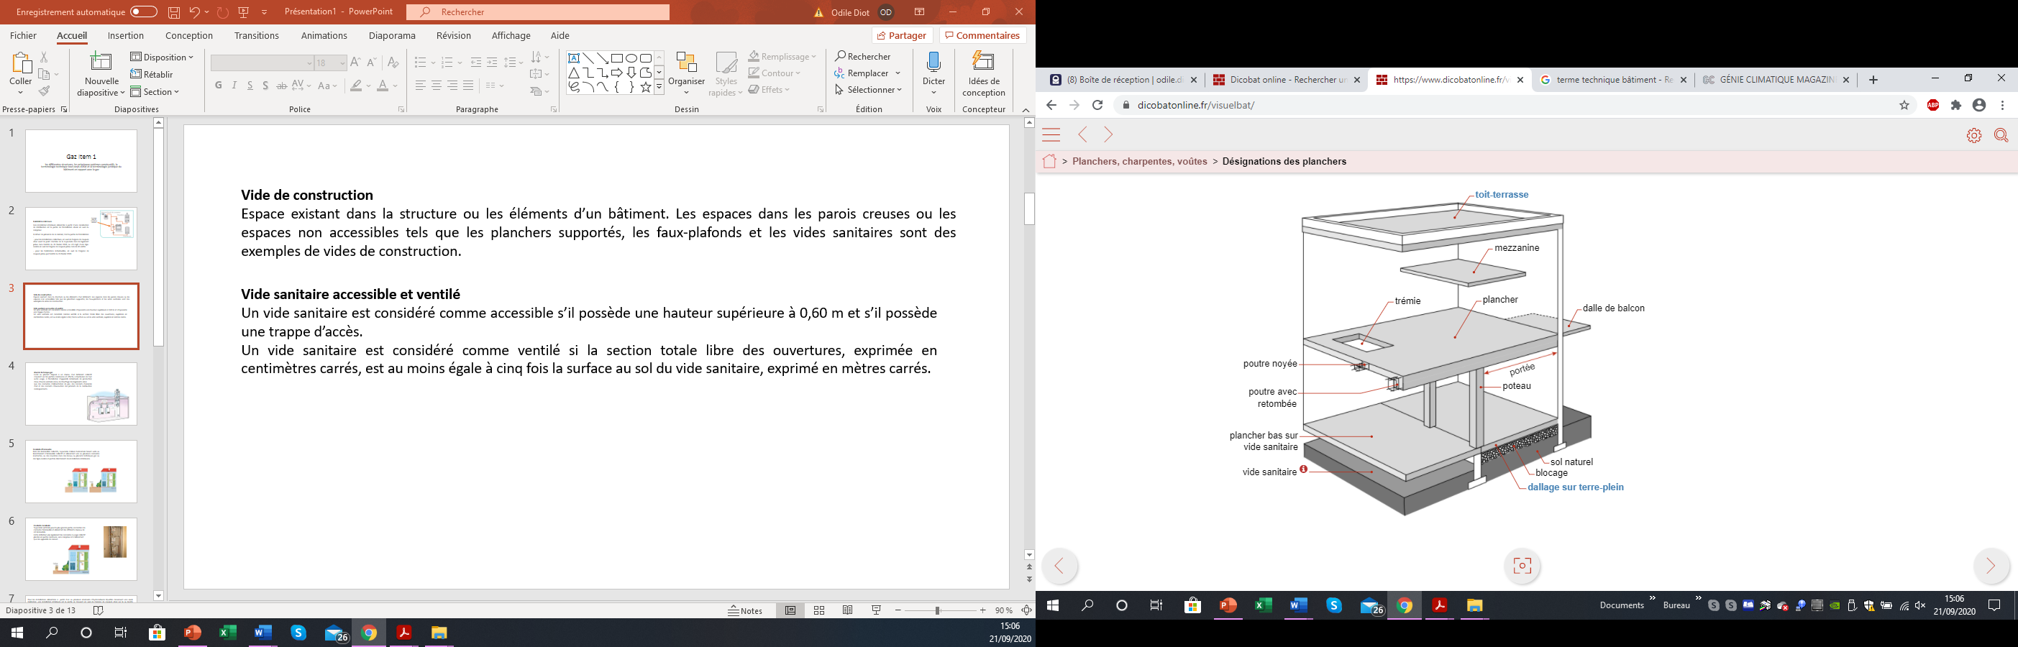Open the Transitions ribbon tab
The image size is (2018, 647).
(x=256, y=35)
